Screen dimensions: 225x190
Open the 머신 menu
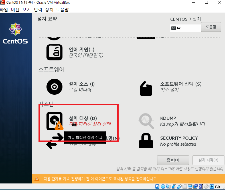pos(15,10)
